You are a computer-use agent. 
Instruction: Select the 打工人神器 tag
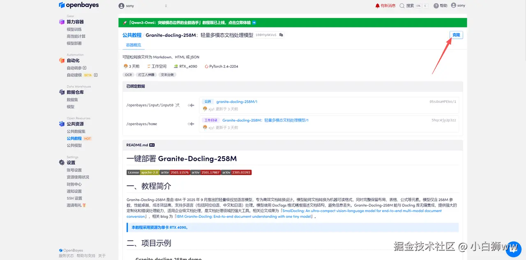[146, 75]
